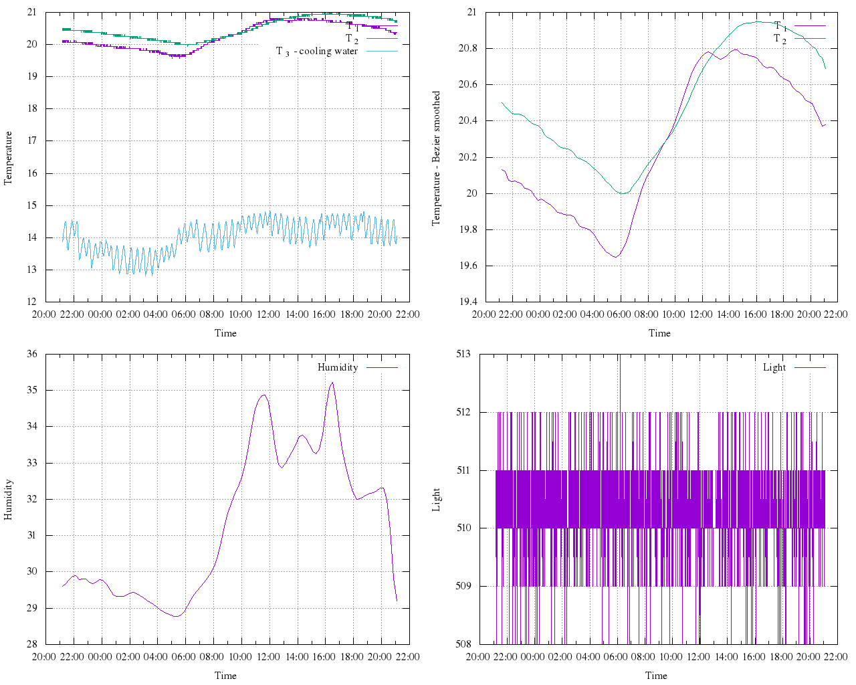Click the 36 tick label on the Humidity axis
This screenshot has height=685, width=856.
[31, 354]
